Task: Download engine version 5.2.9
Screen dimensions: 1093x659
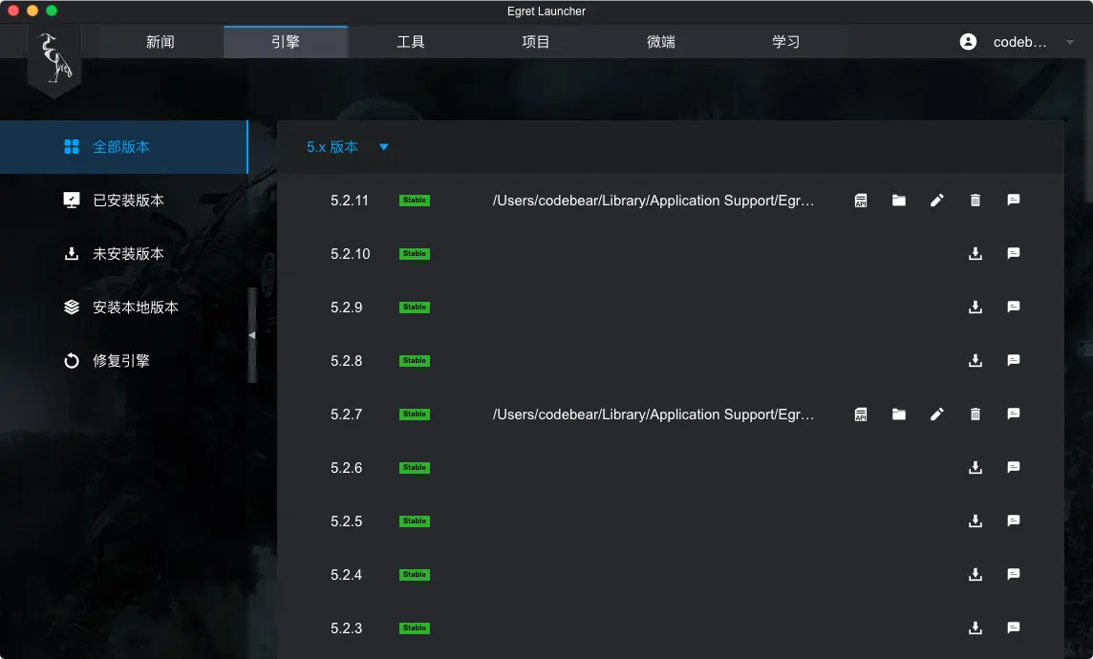Action: [975, 308]
